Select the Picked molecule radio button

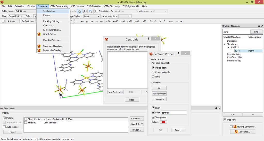point(153,72)
